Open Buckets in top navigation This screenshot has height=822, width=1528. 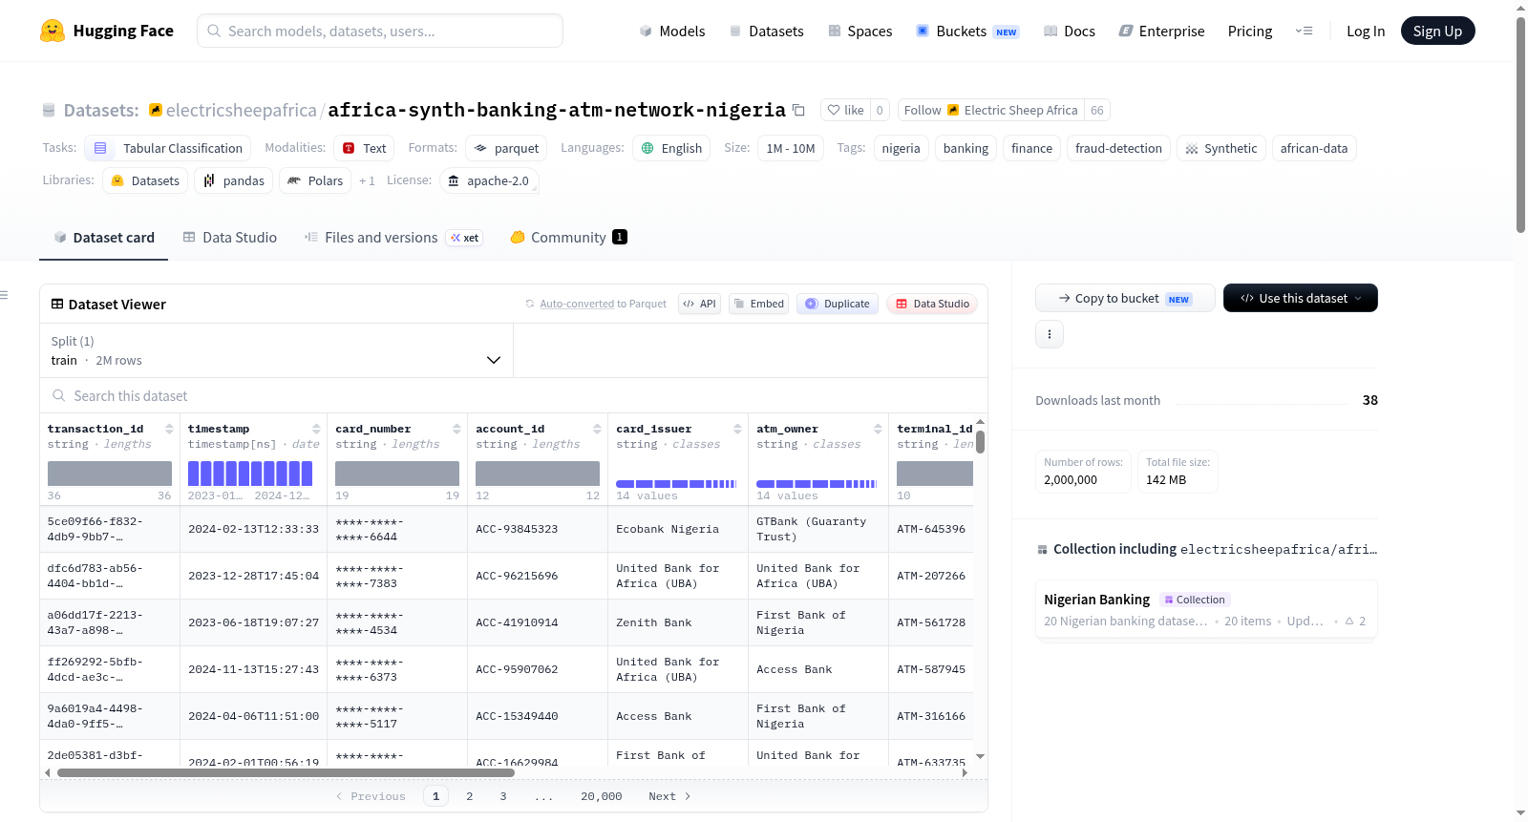click(x=967, y=31)
